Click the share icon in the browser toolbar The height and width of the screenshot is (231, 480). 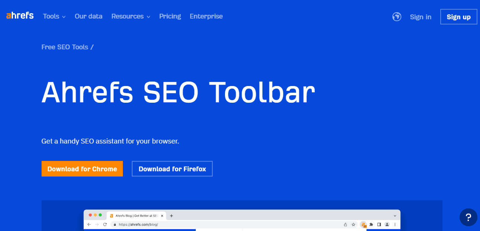click(x=346, y=224)
